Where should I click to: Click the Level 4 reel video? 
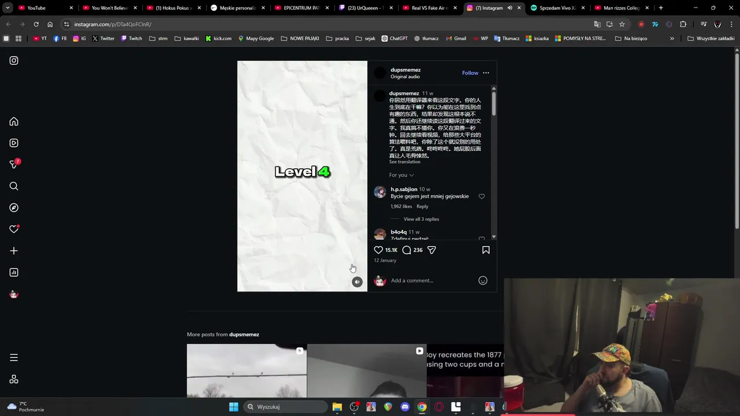pyautogui.click(x=302, y=176)
